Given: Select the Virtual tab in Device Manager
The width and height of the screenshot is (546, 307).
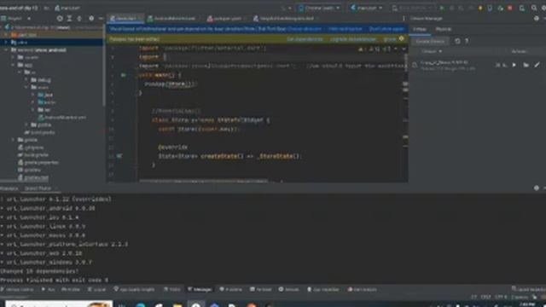Looking at the screenshot, I should pos(420,30).
